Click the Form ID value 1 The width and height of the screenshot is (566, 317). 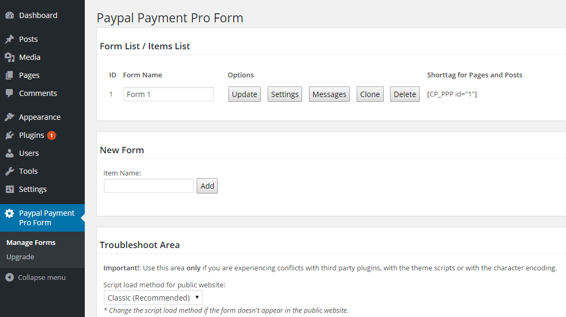111,94
